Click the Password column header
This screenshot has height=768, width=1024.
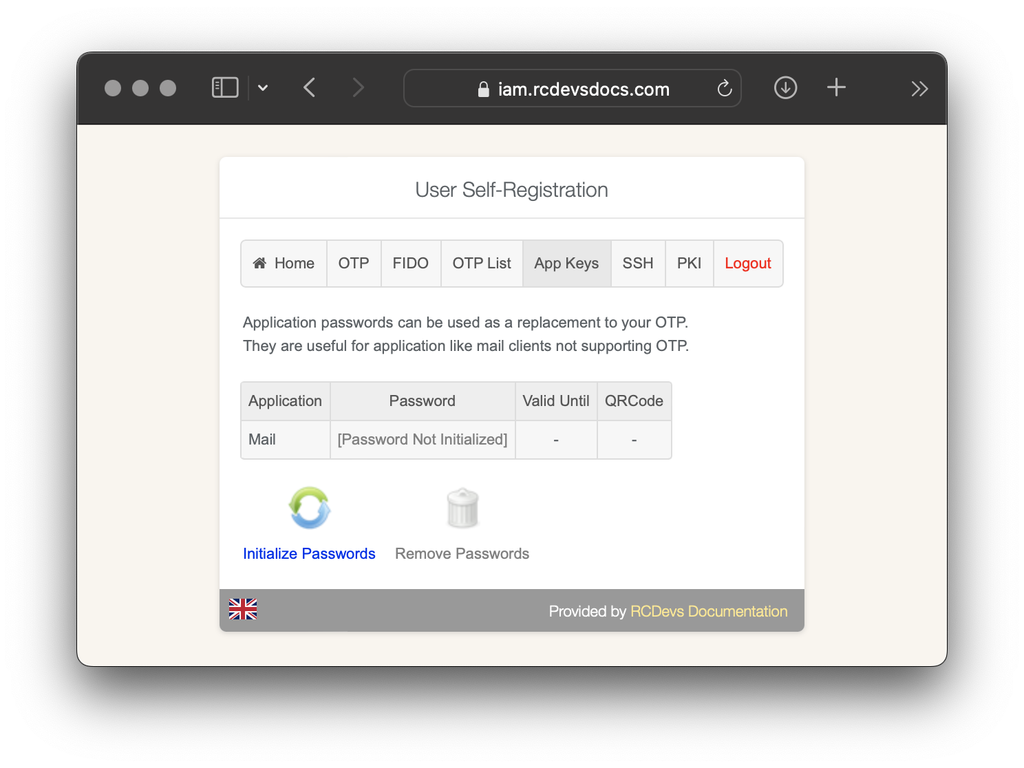[x=423, y=401]
